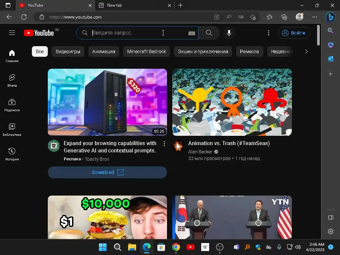340x255 pixels.
Task: Close the YouTube tab
Action: [90, 5]
